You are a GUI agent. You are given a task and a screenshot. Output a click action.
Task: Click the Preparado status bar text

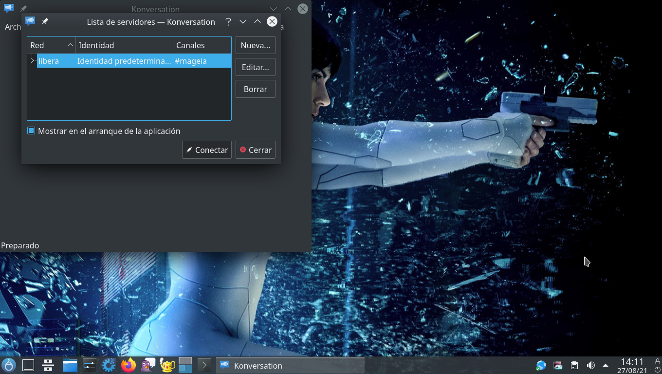click(20, 245)
